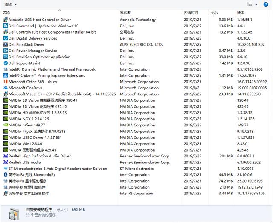Viewport: 273px width, 223px height.
Task: Click publisher Asmedia Technology
Action: point(138,20)
